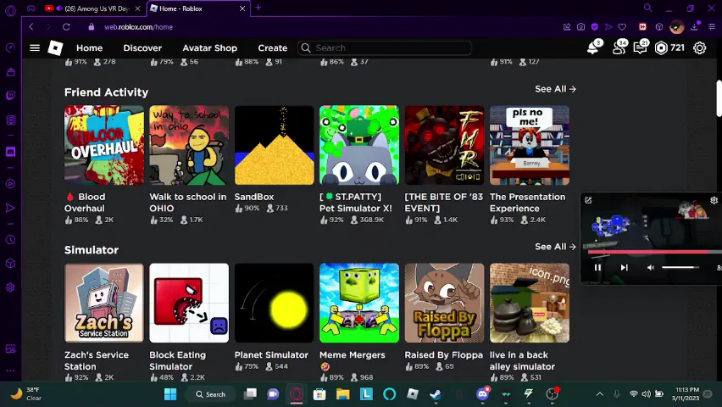Image resolution: width=722 pixels, height=407 pixels.
Task: Open the sidebar settings gear icon
Action: 10,287
